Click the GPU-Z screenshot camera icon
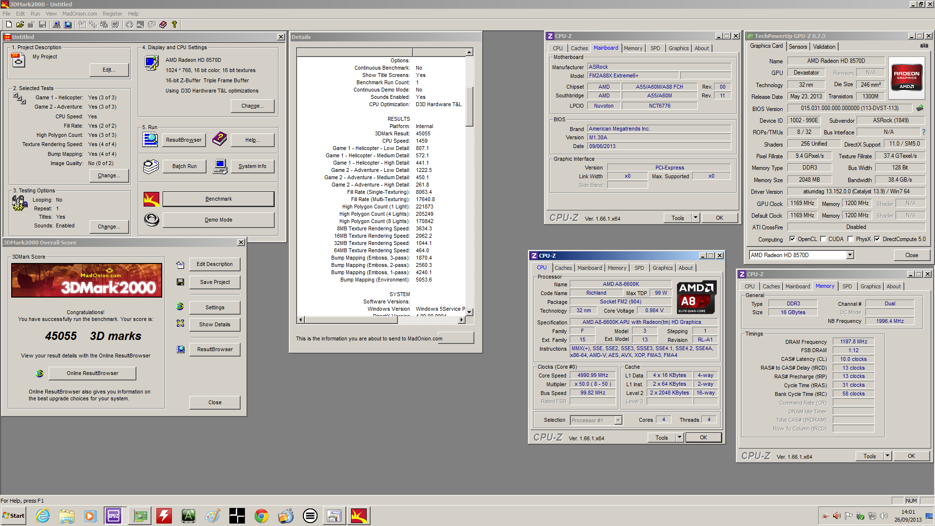 [924, 46]
